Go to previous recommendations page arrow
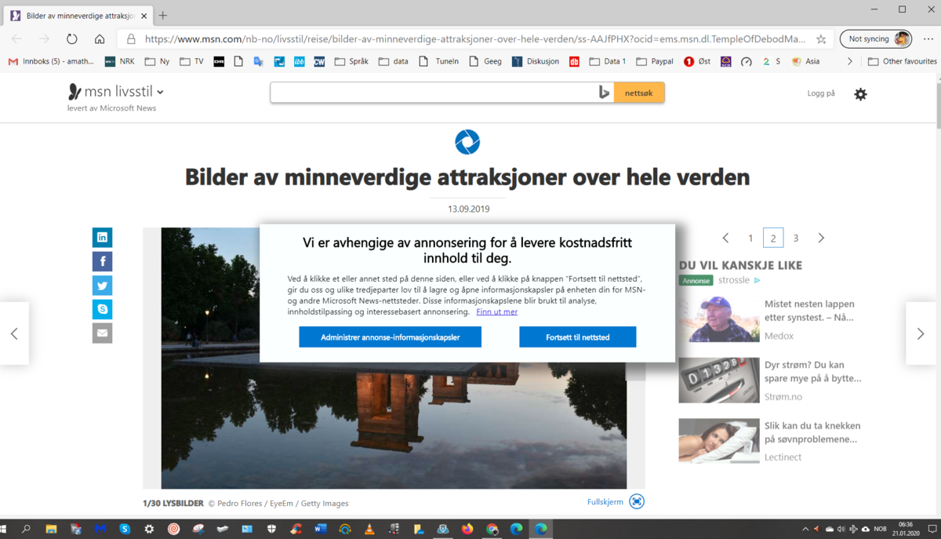This screenshot has height=539, width=941. tap(725, 238)
